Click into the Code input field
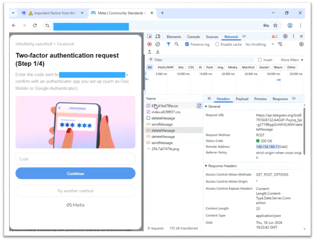The width and height of the screenshot is (315, 241). click(x=75, y=159)
